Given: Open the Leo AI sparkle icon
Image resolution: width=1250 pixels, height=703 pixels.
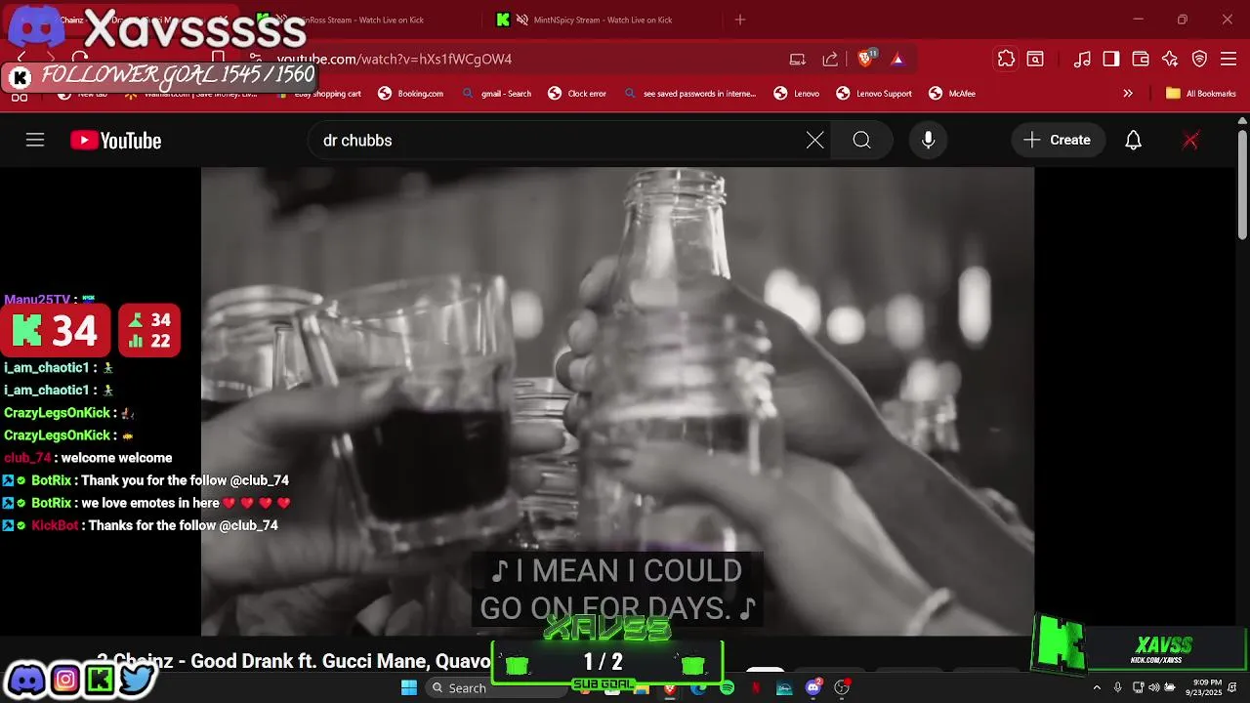Looking at the screenshot, I should 1170,59.
